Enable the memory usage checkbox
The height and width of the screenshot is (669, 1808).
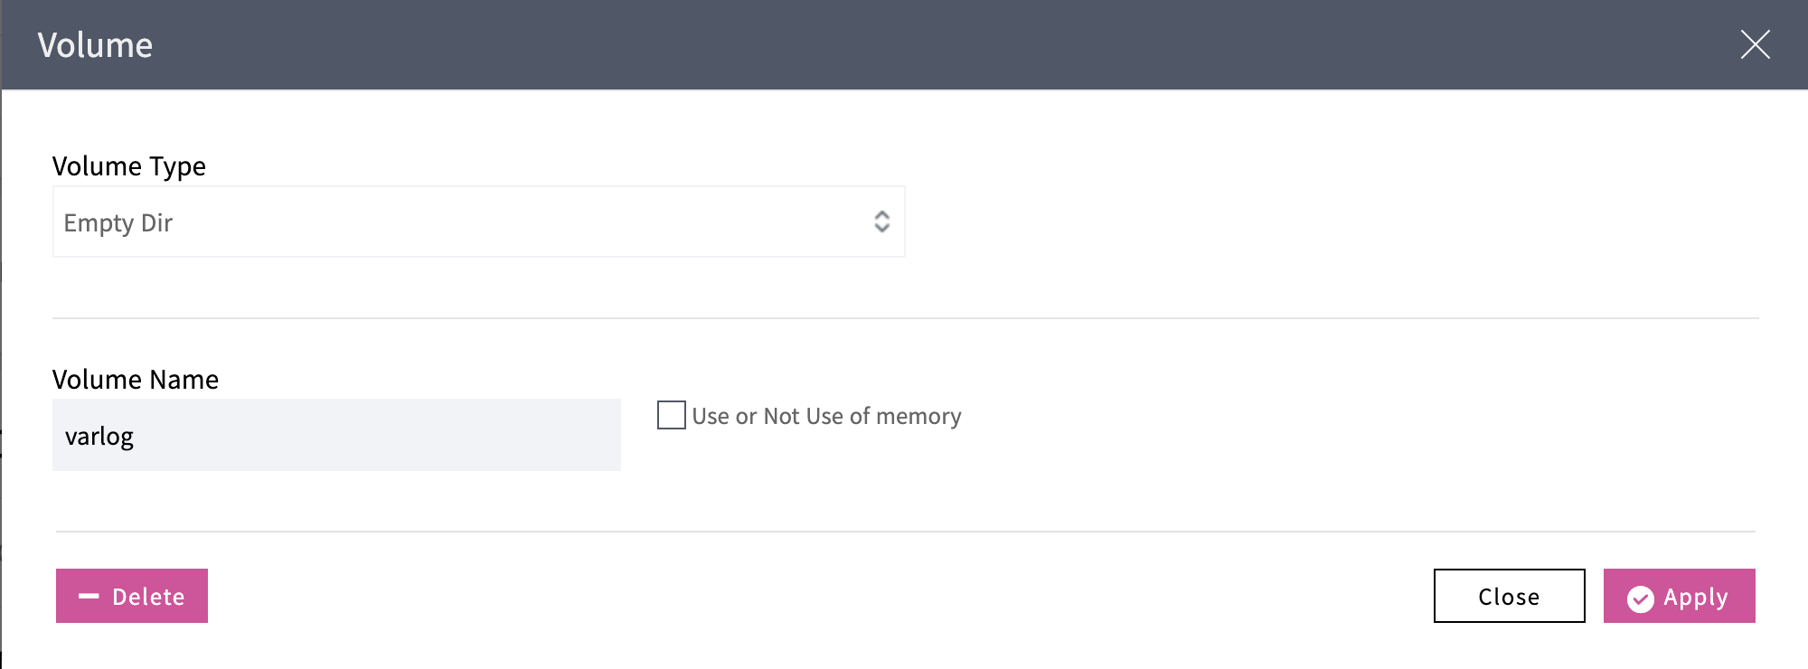[x=671, y=415]
